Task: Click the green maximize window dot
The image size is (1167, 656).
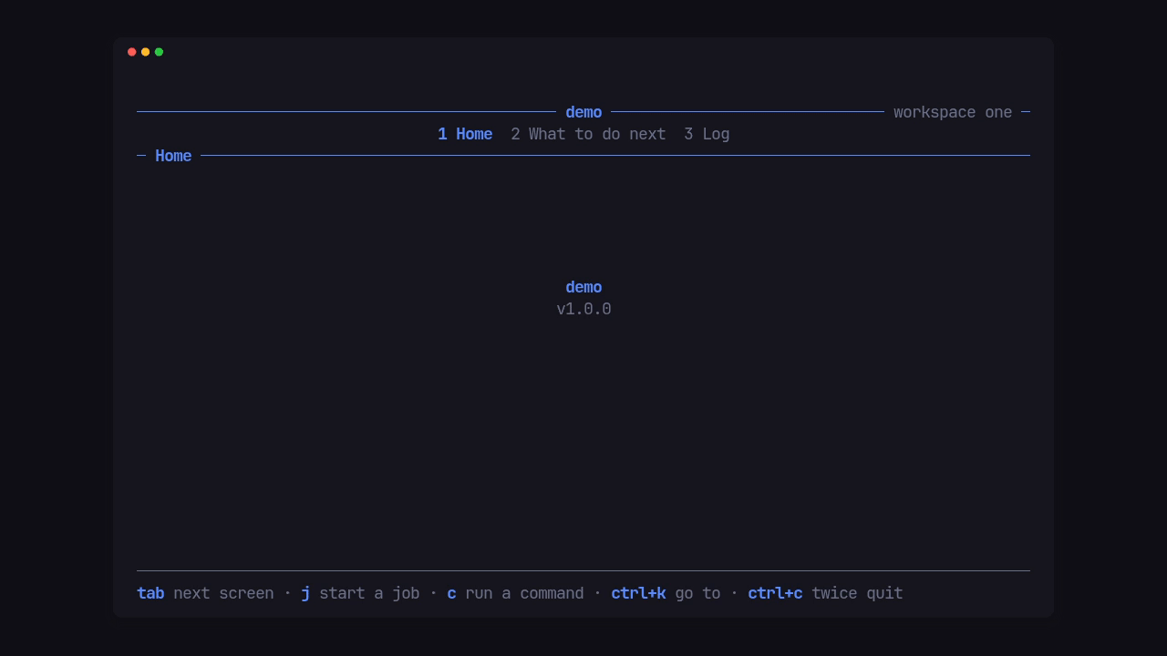Action: tap(159, 52)
